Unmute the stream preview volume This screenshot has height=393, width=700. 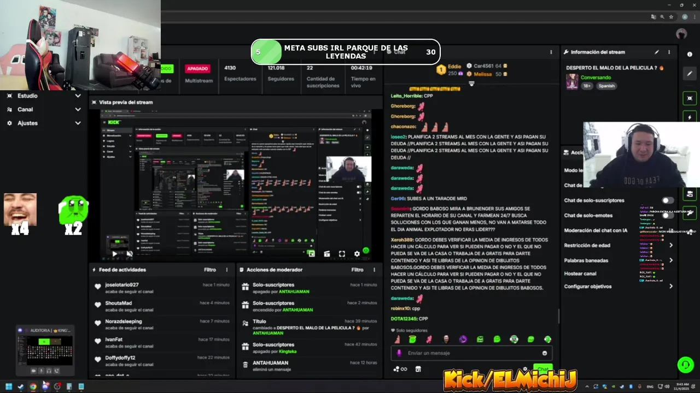130,254
